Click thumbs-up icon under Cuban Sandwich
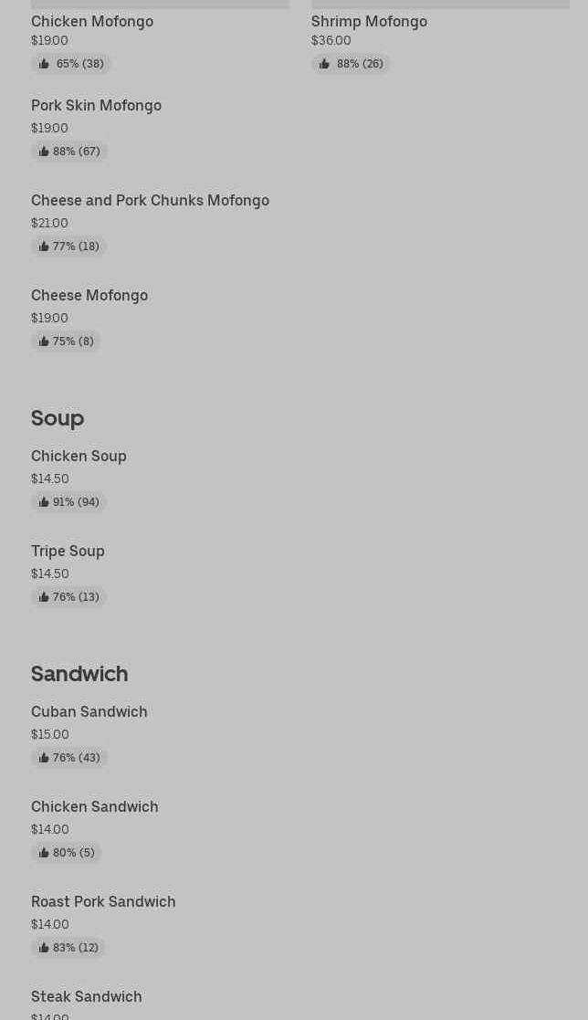588x1020 pixels. click(x=44, y=758)
